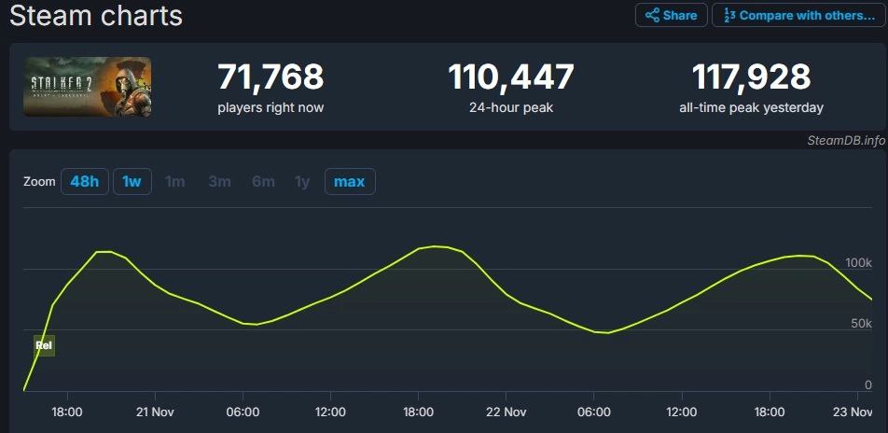The height and width of the screenshot is (433, 888).
Task: Set chart zoom to 48h
Action: [x=84, y=182]
